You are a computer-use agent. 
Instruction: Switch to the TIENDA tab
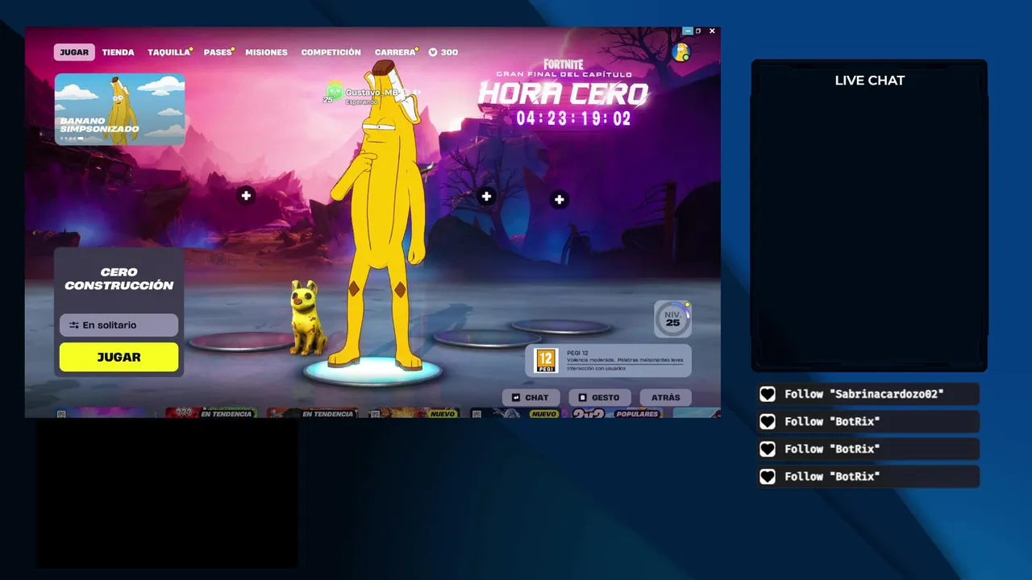coord(118,52)
